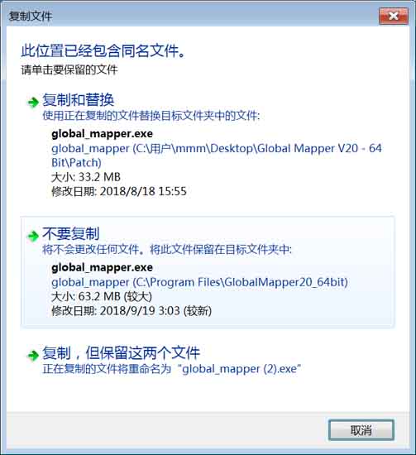The width and height of the screenshot is (416, 455).
Task: Click the destination global_mapper.exe filename under 不要复制
Action: click(x=102, y=267)
